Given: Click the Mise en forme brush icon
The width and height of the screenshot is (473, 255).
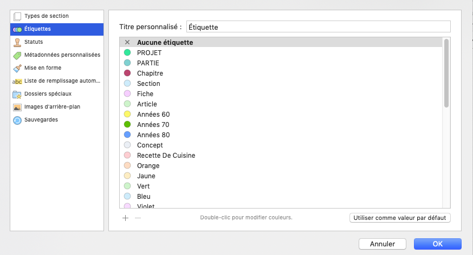Looking at the screenshot, I should tap(17, 68).
